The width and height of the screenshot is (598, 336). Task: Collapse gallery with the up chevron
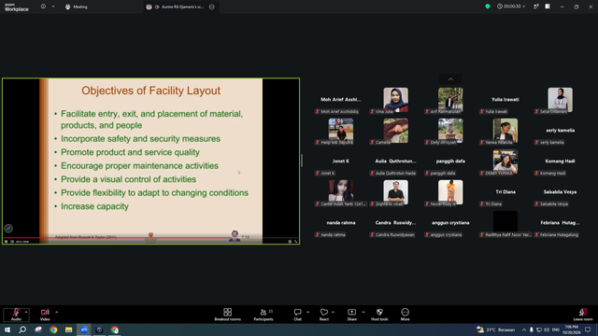pyautogui.click(x=450, y=79)
